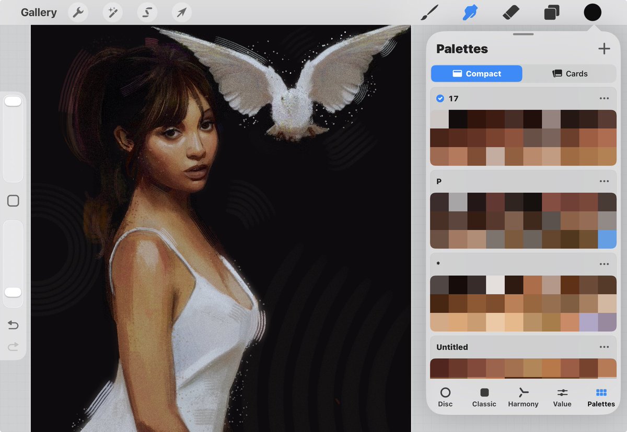Open the Harmony color tab
The image size is (627, 432).
(x=523, y=398)
